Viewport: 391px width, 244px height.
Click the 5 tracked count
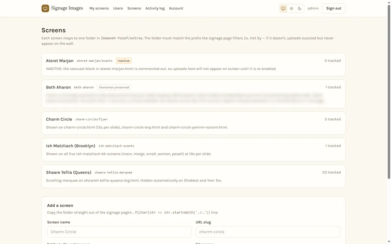pos(333,119)
